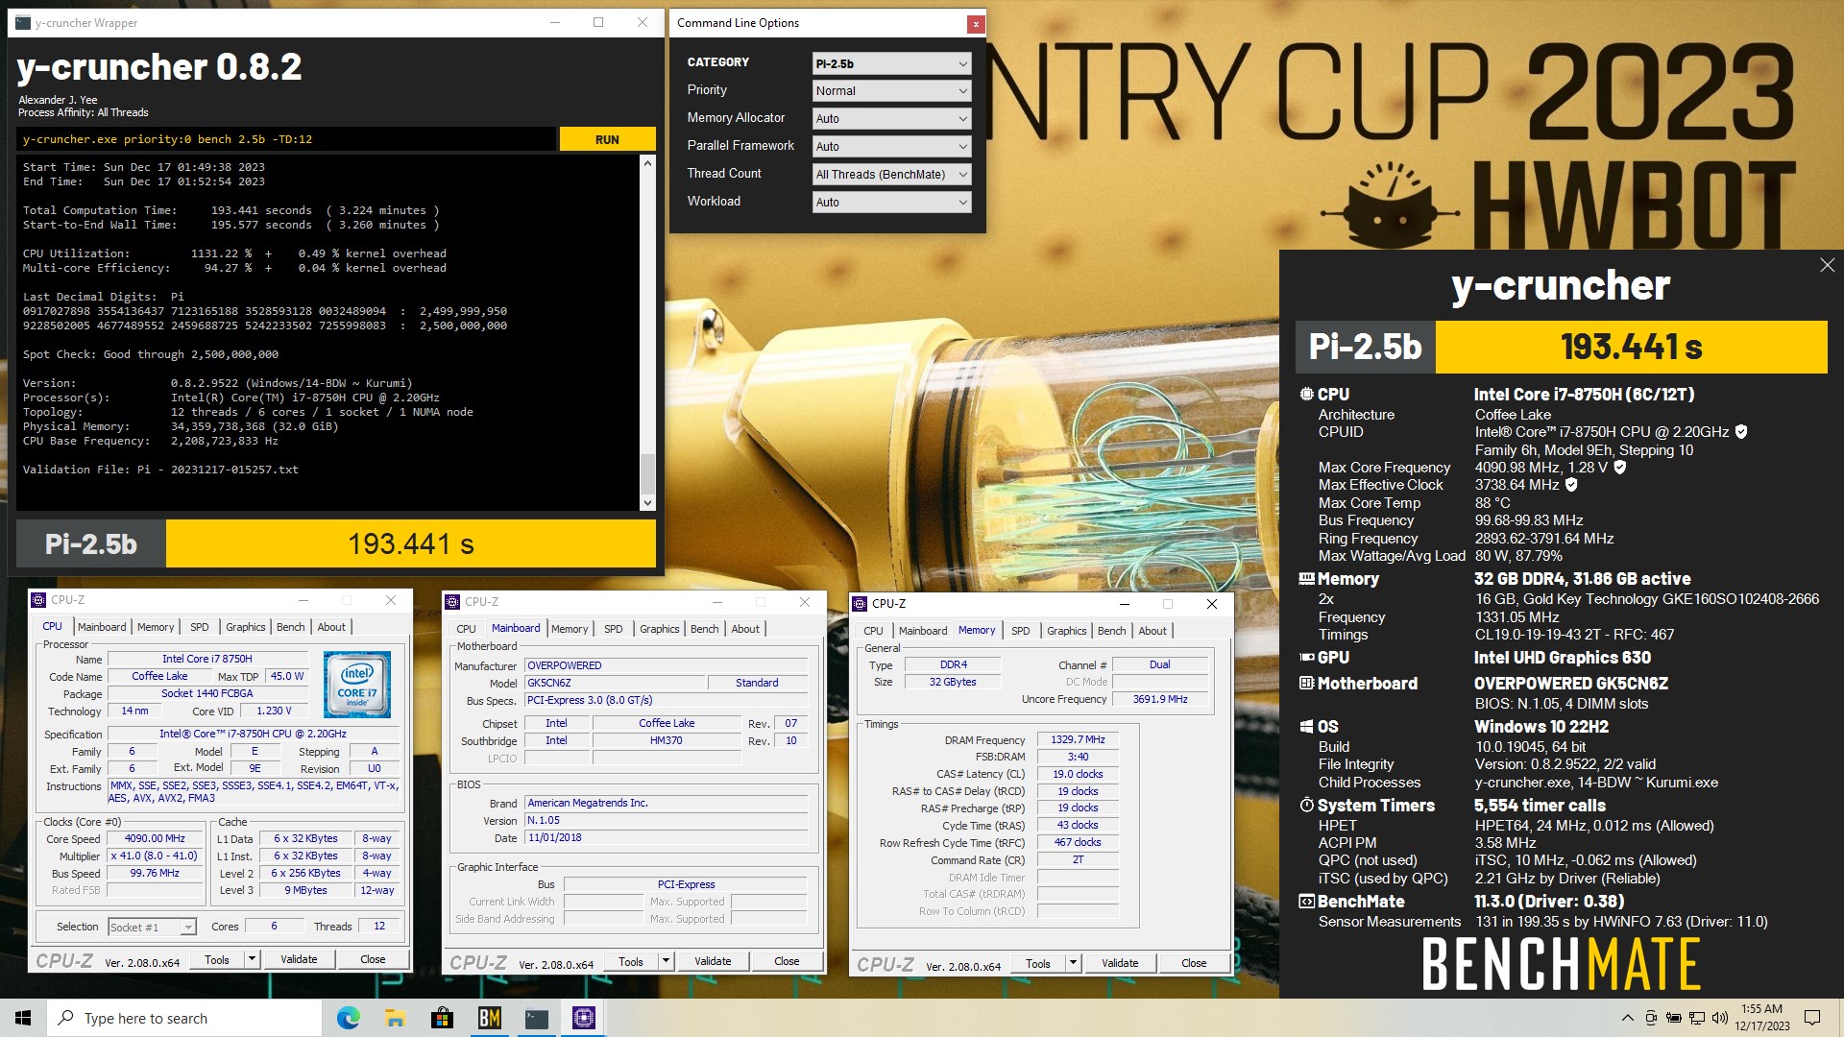Select CPU tab in middle CPU-Z window
The height and width of the screenshot is (1037, 1844).
[x=466, y=629]
